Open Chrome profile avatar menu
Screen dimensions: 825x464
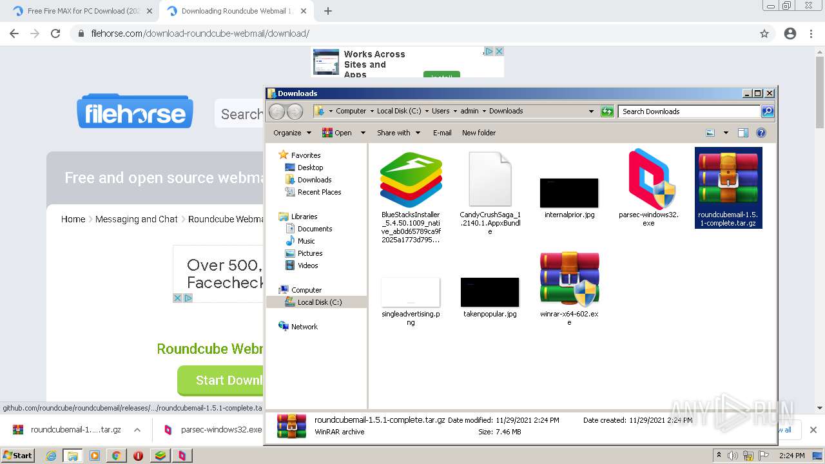coord(790,34)
